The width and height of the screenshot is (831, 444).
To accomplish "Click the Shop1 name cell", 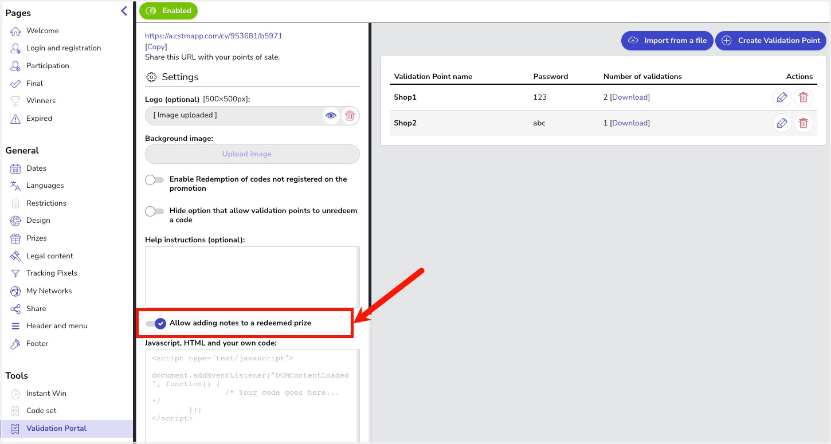I will click(x=405, y=97).
